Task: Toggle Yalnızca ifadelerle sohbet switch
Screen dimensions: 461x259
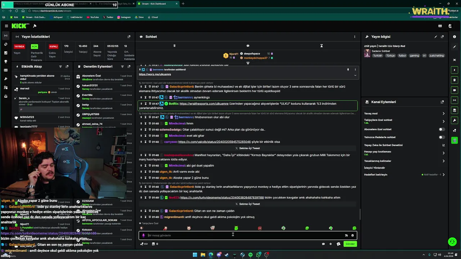Action: (x=441, y=137)
